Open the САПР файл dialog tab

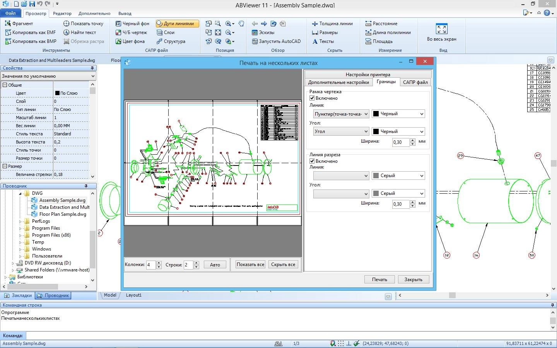click(415, 82)
